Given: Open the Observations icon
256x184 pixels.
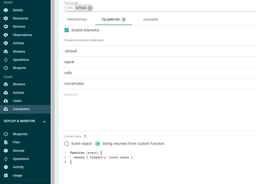Looking at the screenshot, I should pos(6,35).
